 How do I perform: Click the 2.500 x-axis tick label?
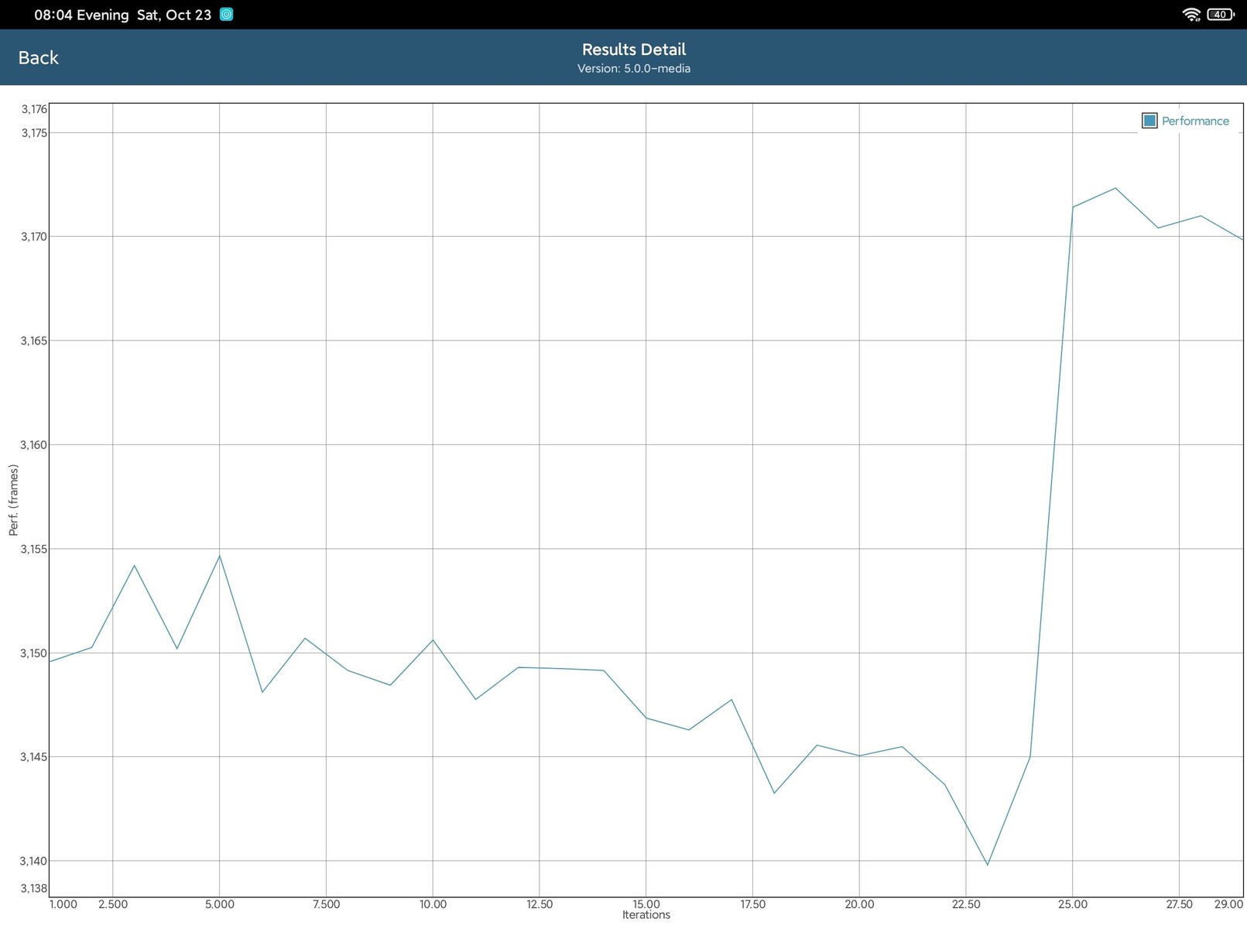[x=113, y=904]
